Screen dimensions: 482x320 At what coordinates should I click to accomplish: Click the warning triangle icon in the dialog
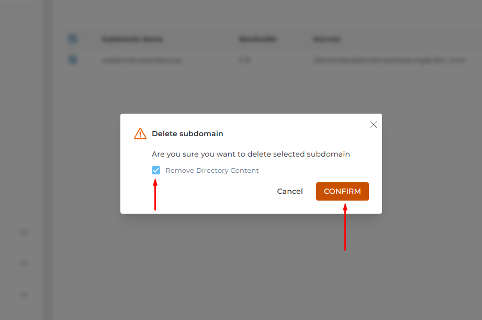pyautogui.click(x=140, y=134)
